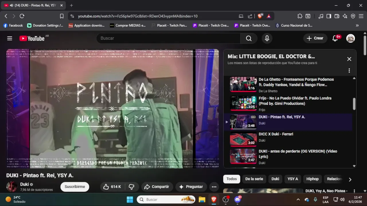367x206 pixels.
Task: Open Brave Rewards triangle icon
Action: tap(269, 16)
